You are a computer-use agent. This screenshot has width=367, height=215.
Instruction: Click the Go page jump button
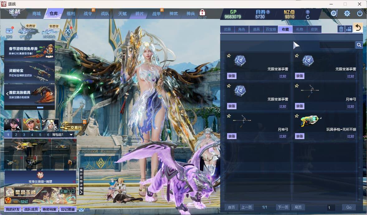pyautogui.click(x=349, y=207)
